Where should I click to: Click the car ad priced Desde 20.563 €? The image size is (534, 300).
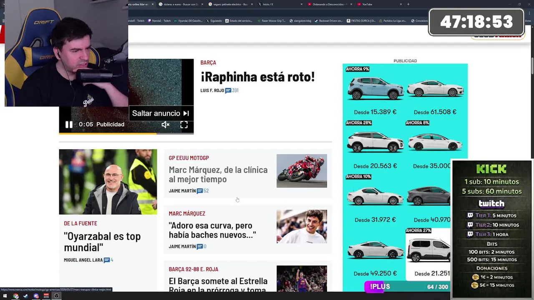point(375,146)
